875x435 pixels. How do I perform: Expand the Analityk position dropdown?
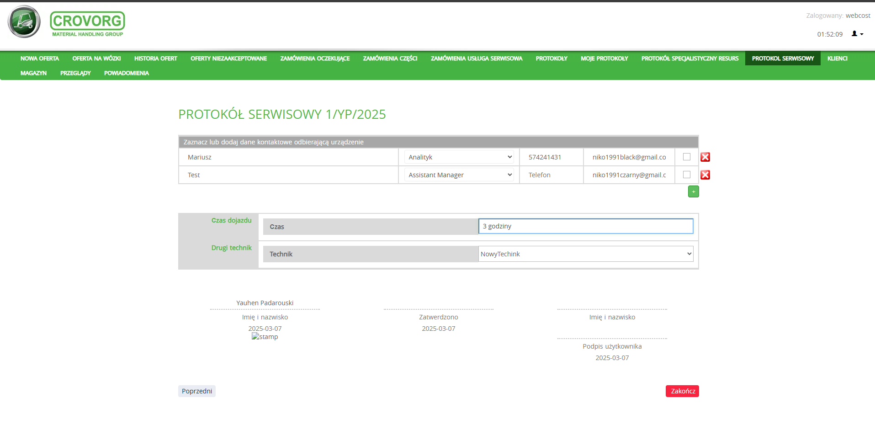point(459,157)
